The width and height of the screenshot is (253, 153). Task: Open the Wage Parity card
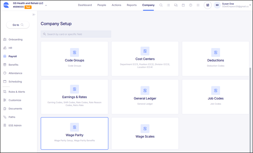tap(74, 133)
